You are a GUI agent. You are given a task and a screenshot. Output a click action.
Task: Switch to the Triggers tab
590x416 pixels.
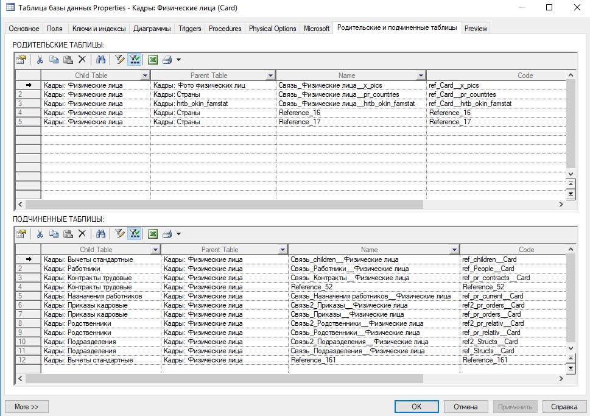tap(190, 29)
